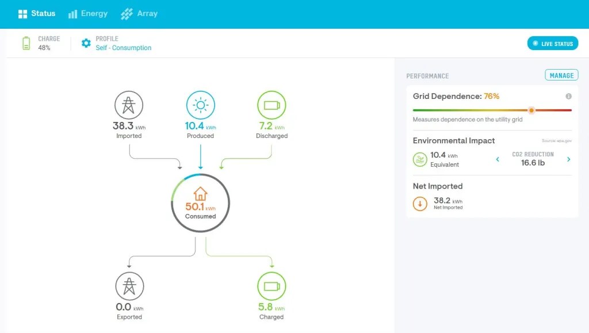The image size is (589, 333).
Task: Click the Environmental Impact heading
Action: tap(454, 141)
